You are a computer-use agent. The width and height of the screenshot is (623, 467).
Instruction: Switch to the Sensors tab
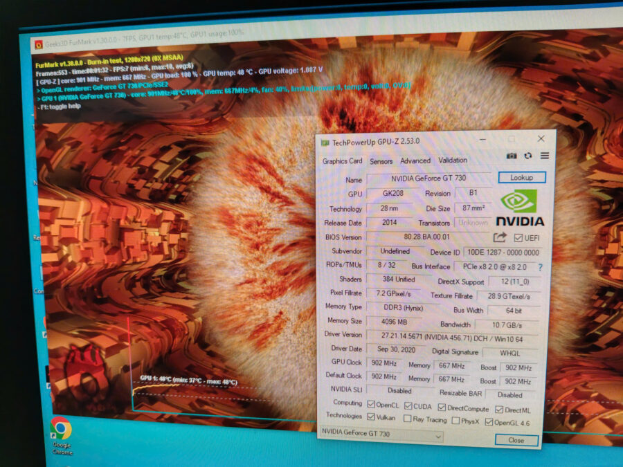[x=381, y=161]
